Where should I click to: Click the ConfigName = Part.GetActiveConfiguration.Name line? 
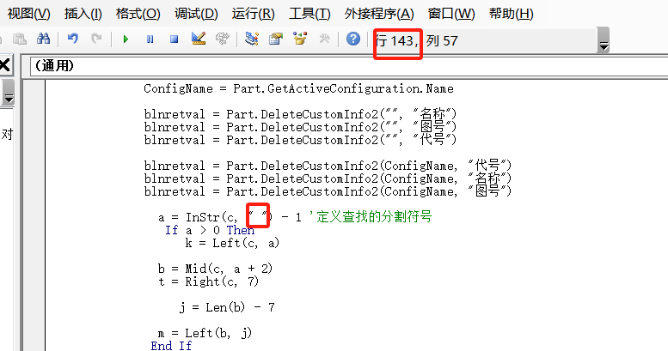(x=298, y=88)
